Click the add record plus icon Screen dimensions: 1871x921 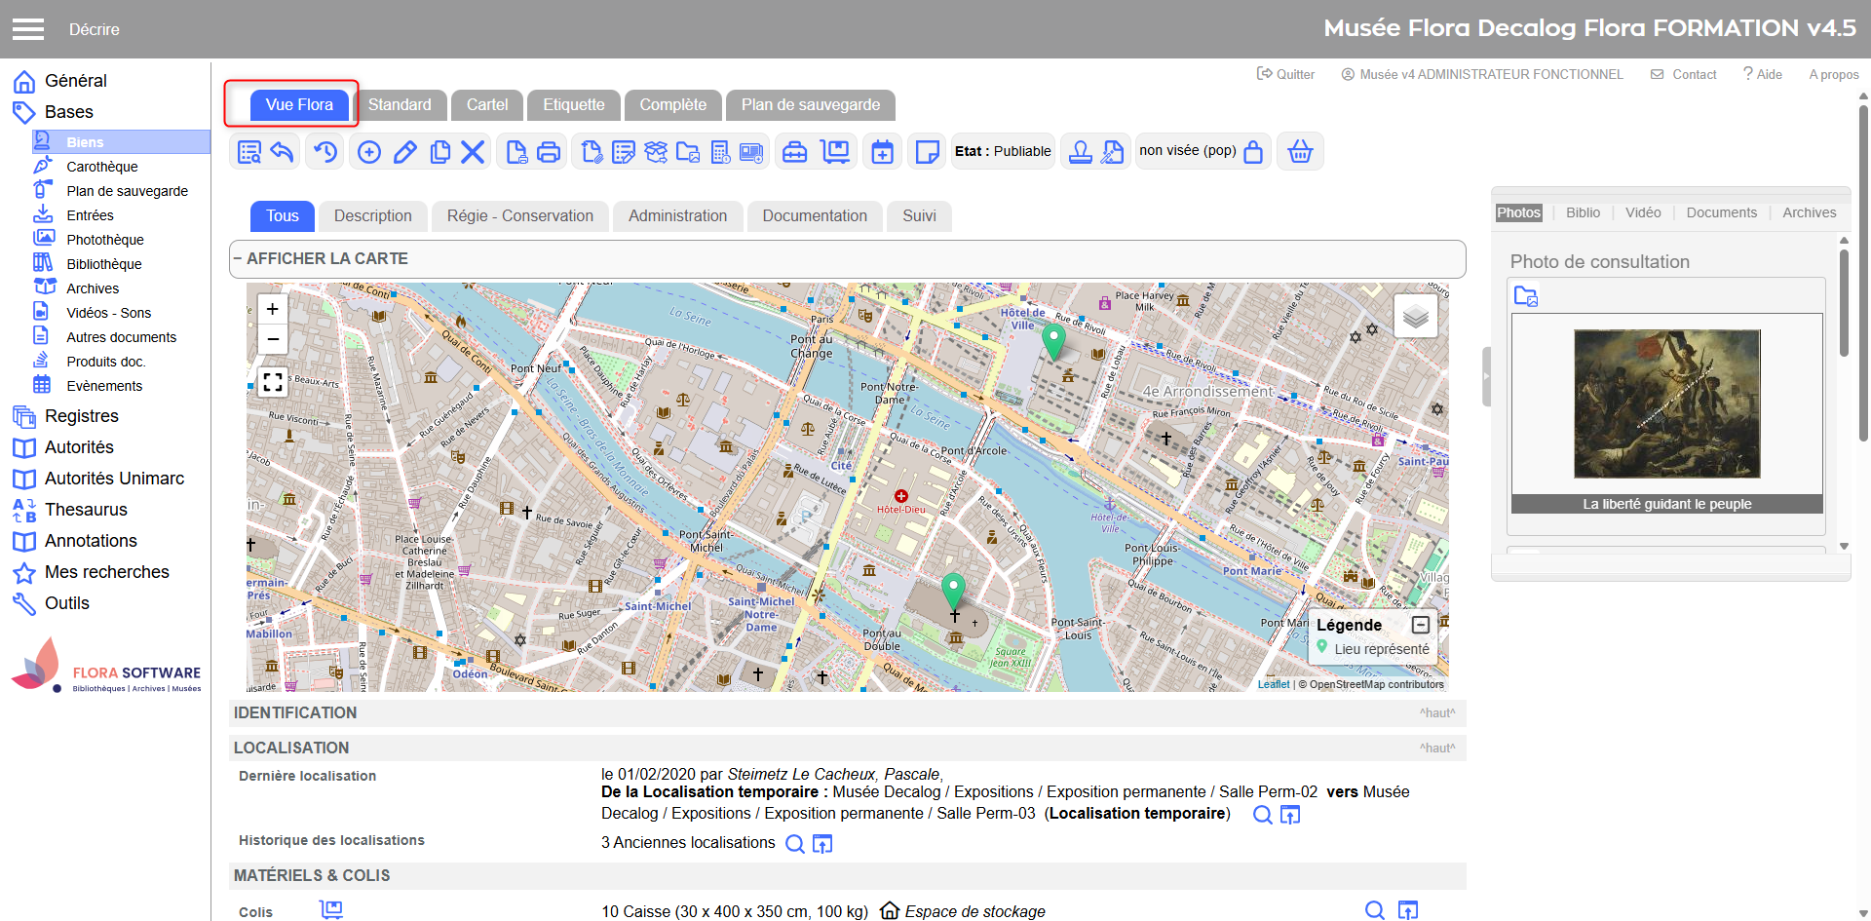pyautogui.click(x=369, y=152)
